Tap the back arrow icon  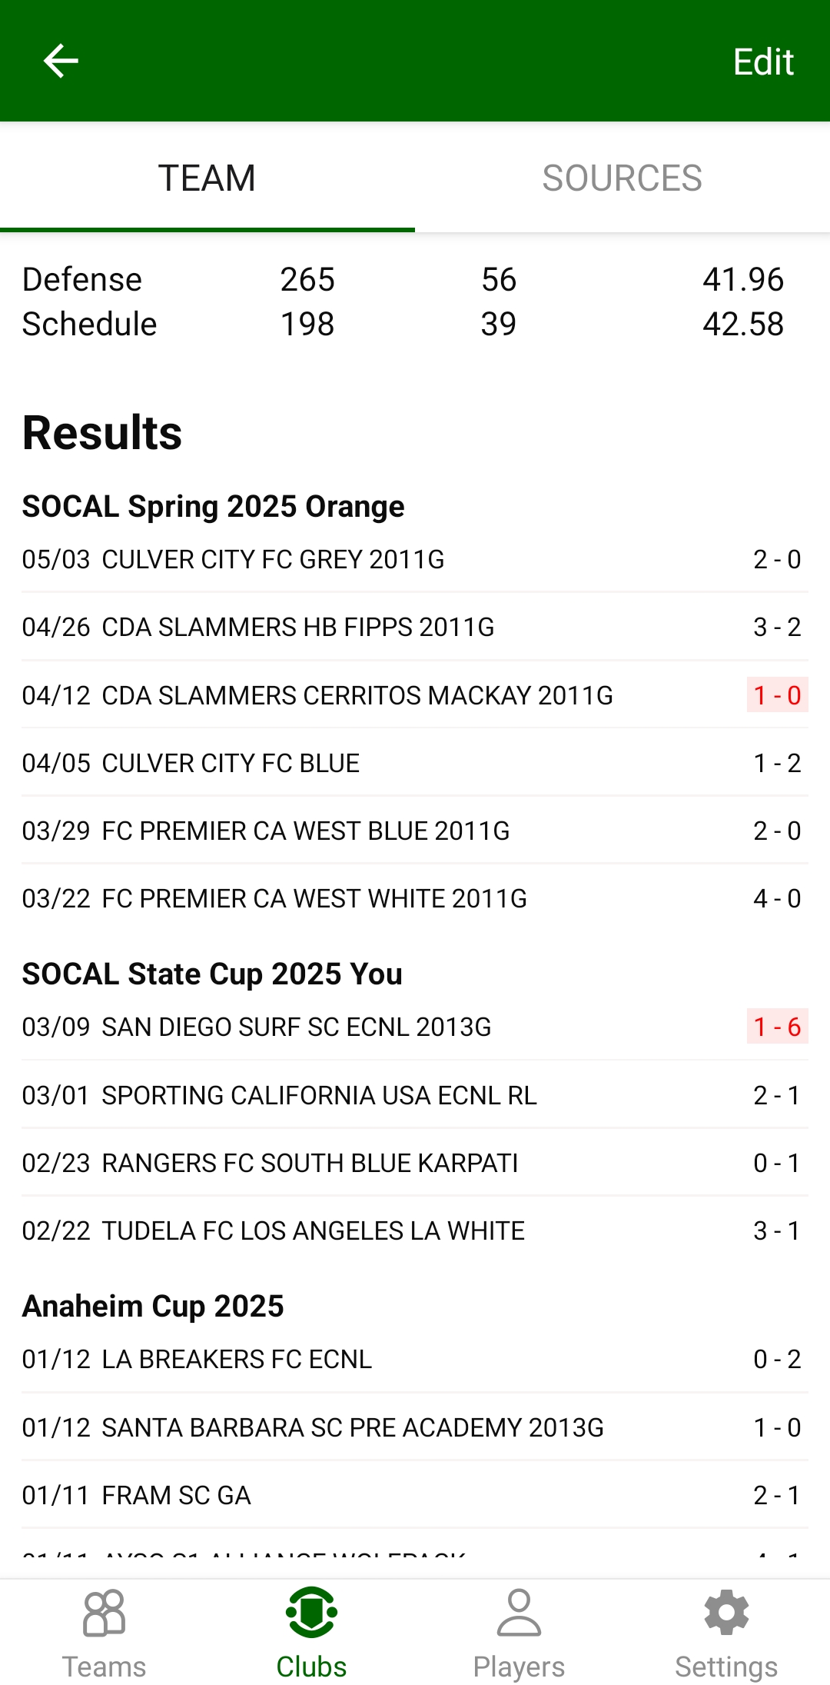(x=61, y=61)
